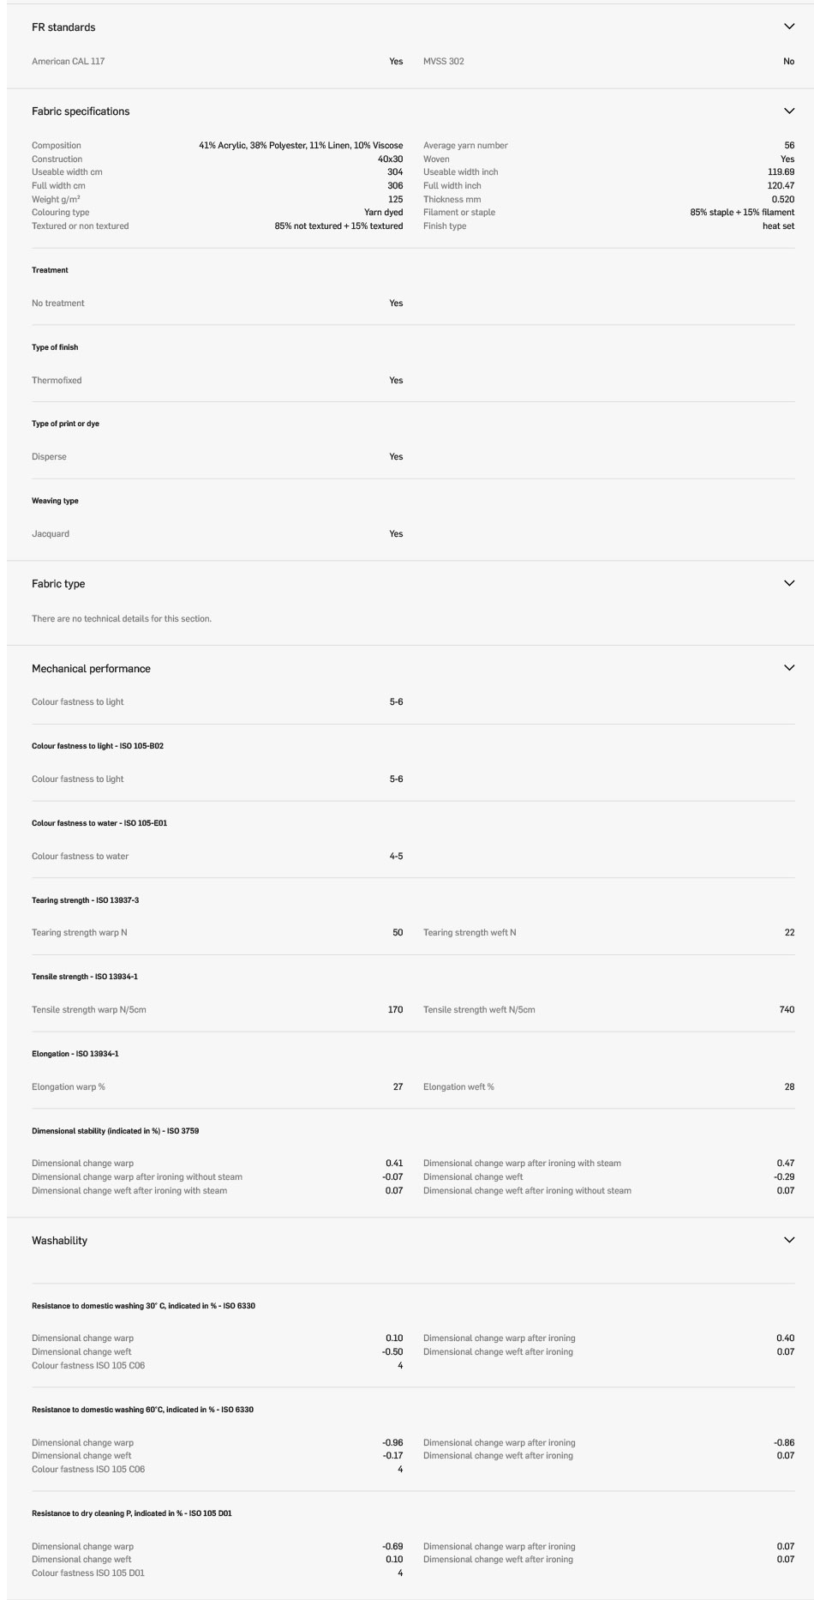Collapse the Washability section chevron

pyautogui.click(x=789, y=1240)
